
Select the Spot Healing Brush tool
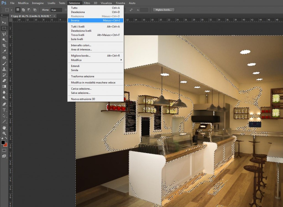pyautogui.click(x=4, y=58)
